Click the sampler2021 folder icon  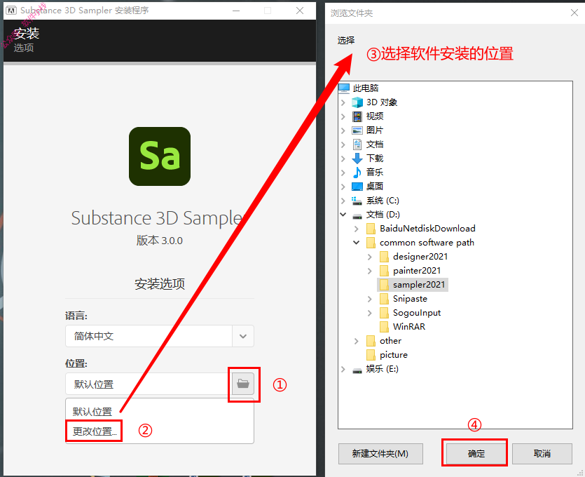tap(384, 285)
